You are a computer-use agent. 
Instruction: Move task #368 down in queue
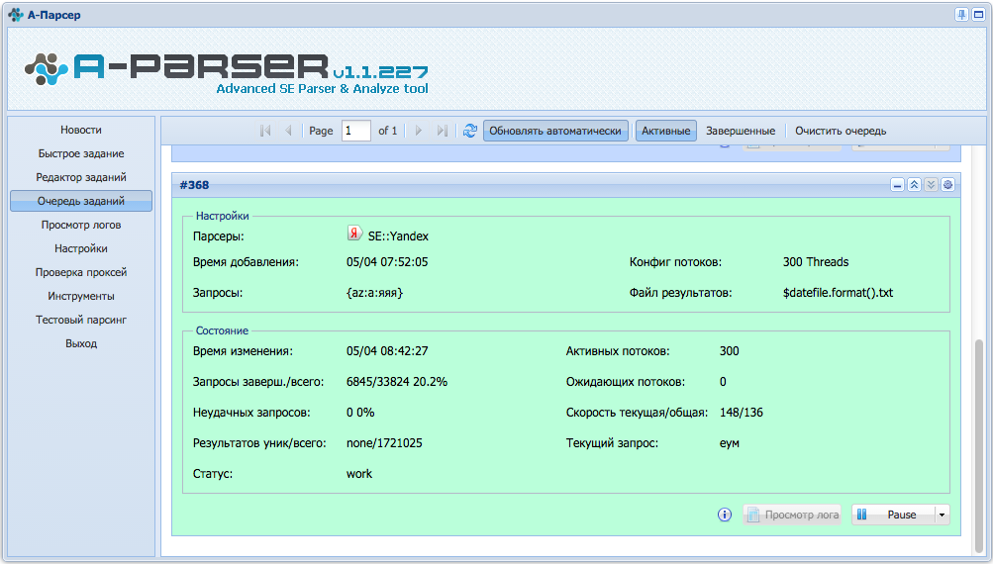coord(931,185)
